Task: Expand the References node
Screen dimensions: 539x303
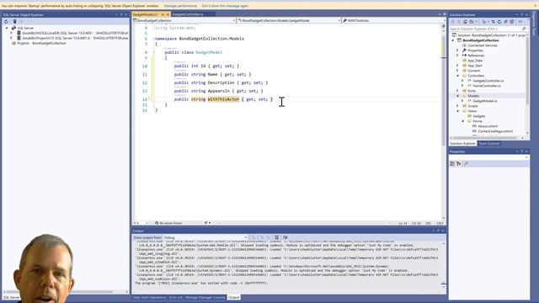Action: 457,56
